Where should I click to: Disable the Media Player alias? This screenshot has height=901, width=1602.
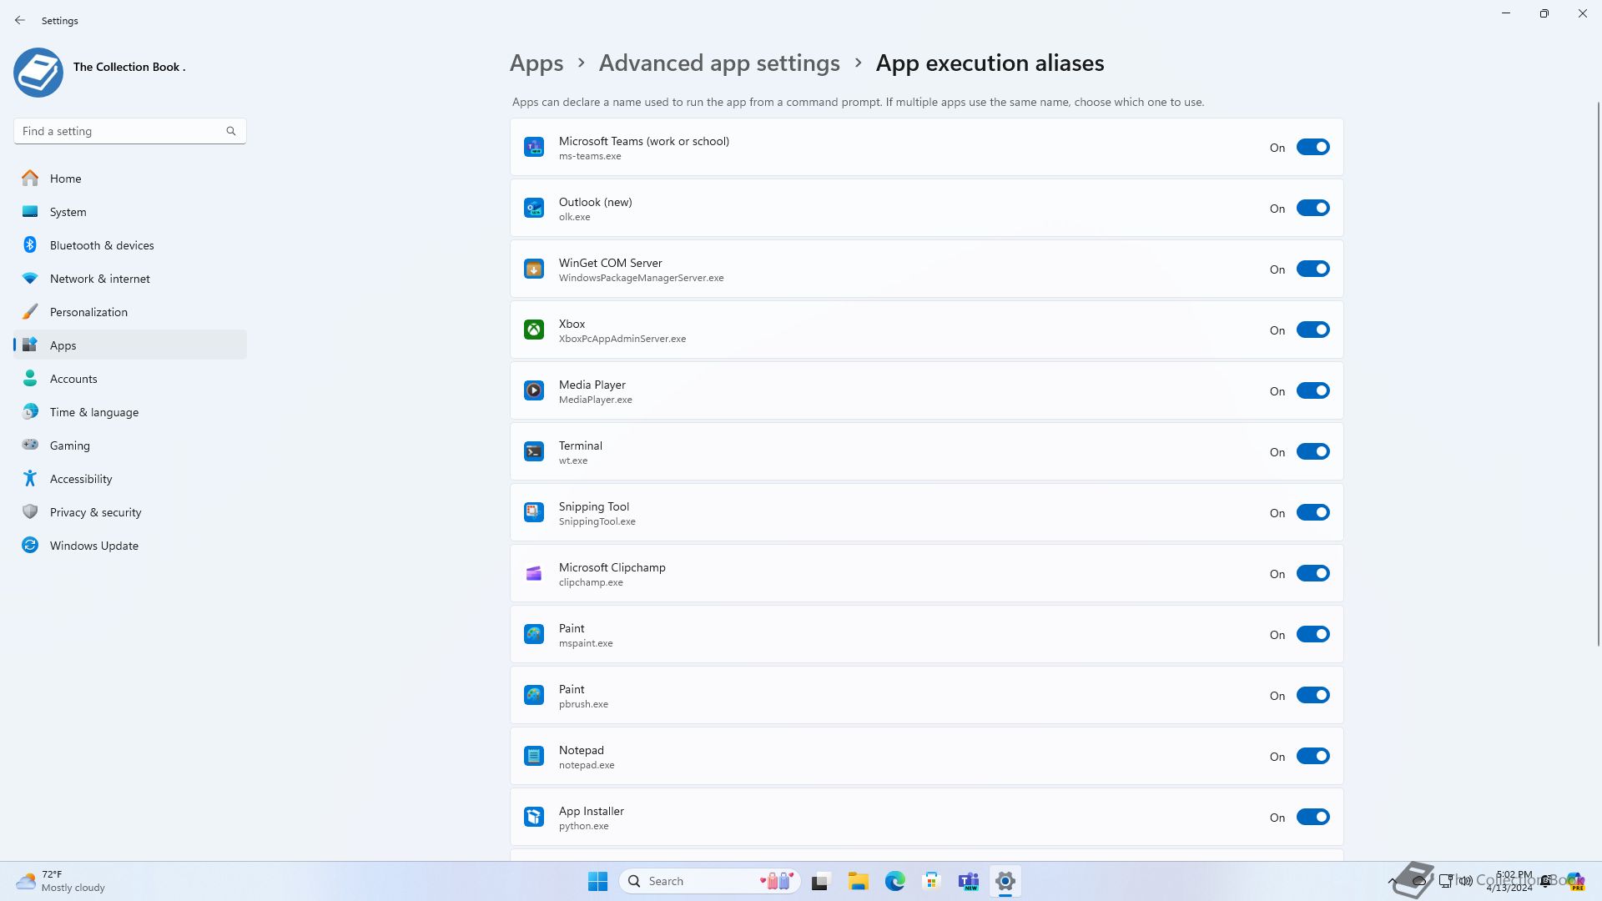click(x=1312, y=390)
